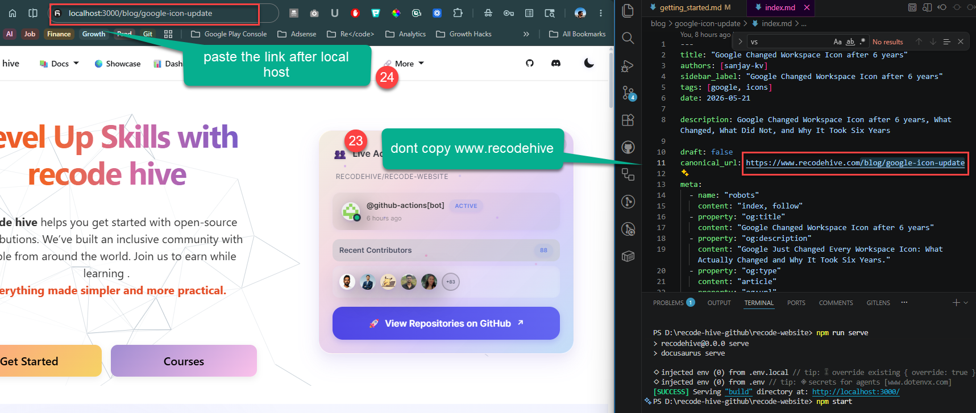The width and height of the screenshot is (976, 413).
Task: Open Source Control view with badge
Action: (x=628, y=93)
